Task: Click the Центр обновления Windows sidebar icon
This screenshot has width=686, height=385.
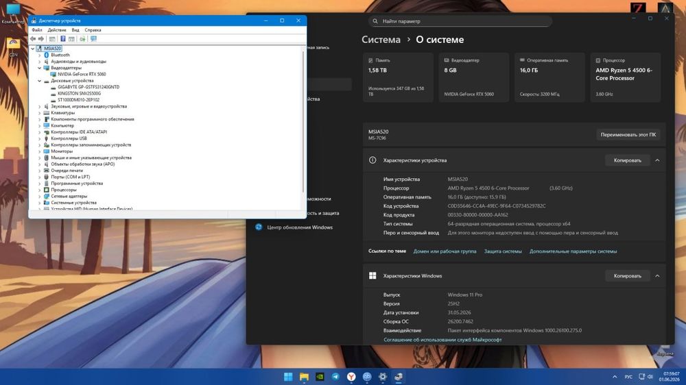Action: [259, 227]
